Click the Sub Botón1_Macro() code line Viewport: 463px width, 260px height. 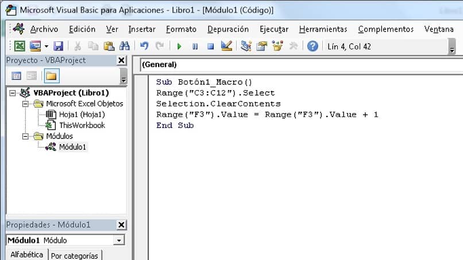(x=204, y=82)
